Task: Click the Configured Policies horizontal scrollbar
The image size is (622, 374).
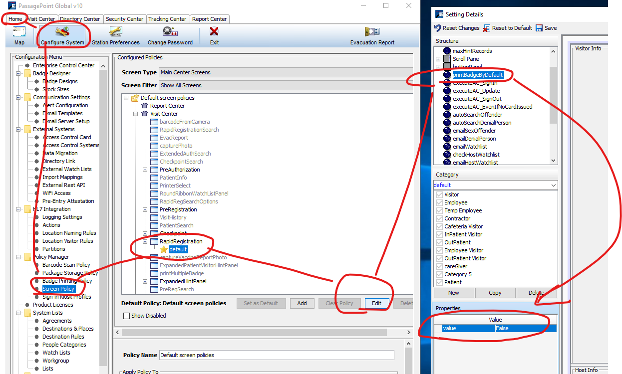Action: (x=264, y=332)
